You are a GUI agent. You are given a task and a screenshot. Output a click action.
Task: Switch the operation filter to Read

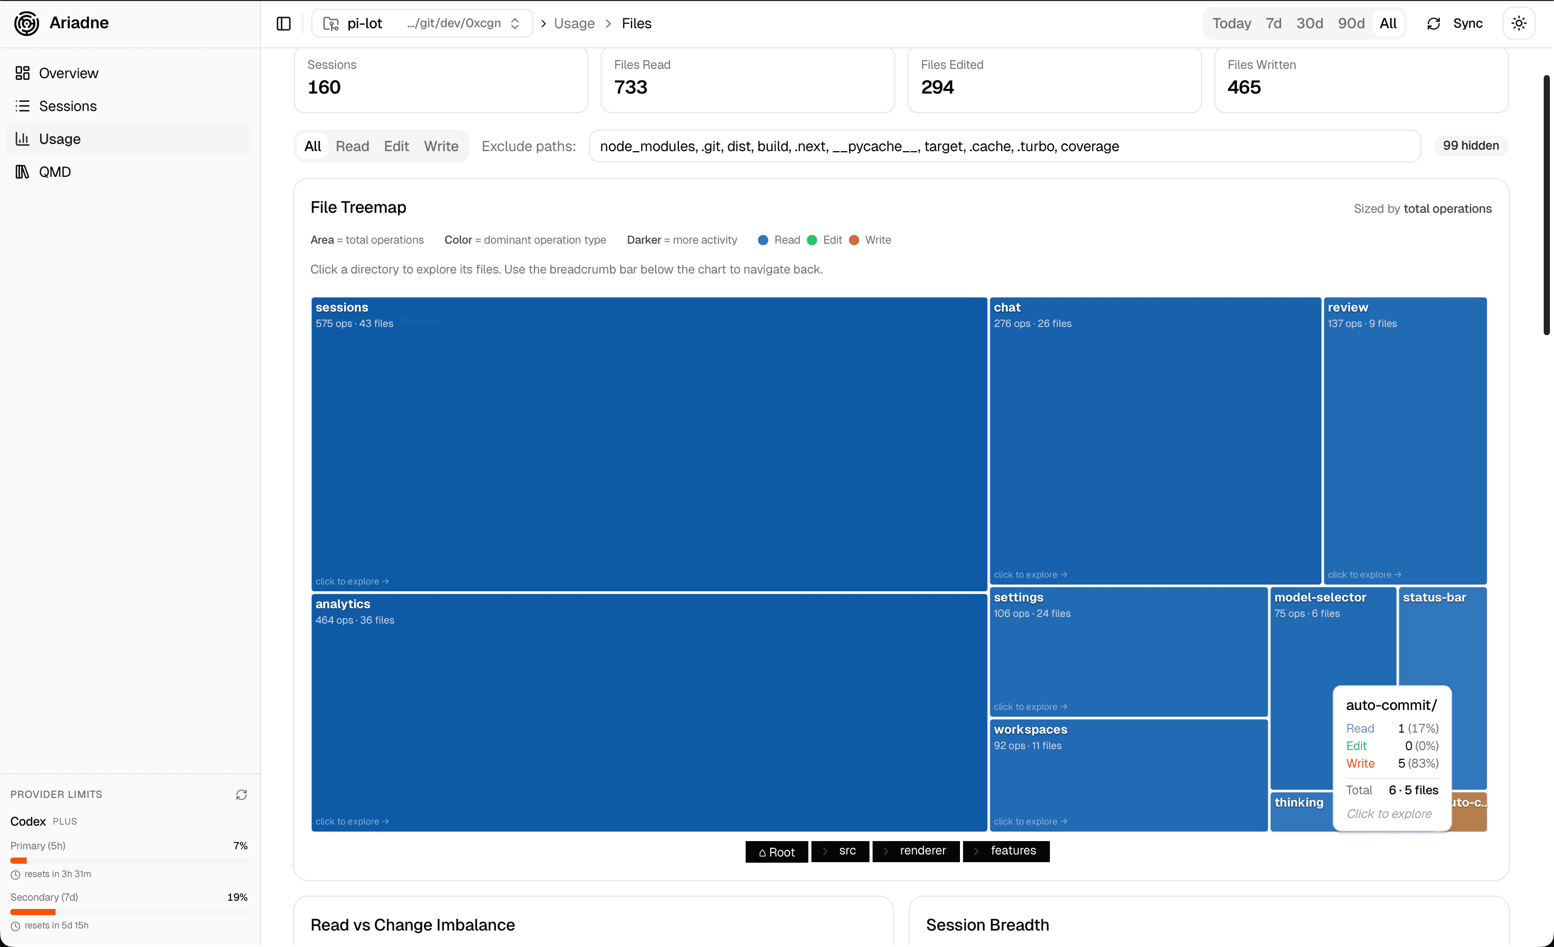(353, 145)
